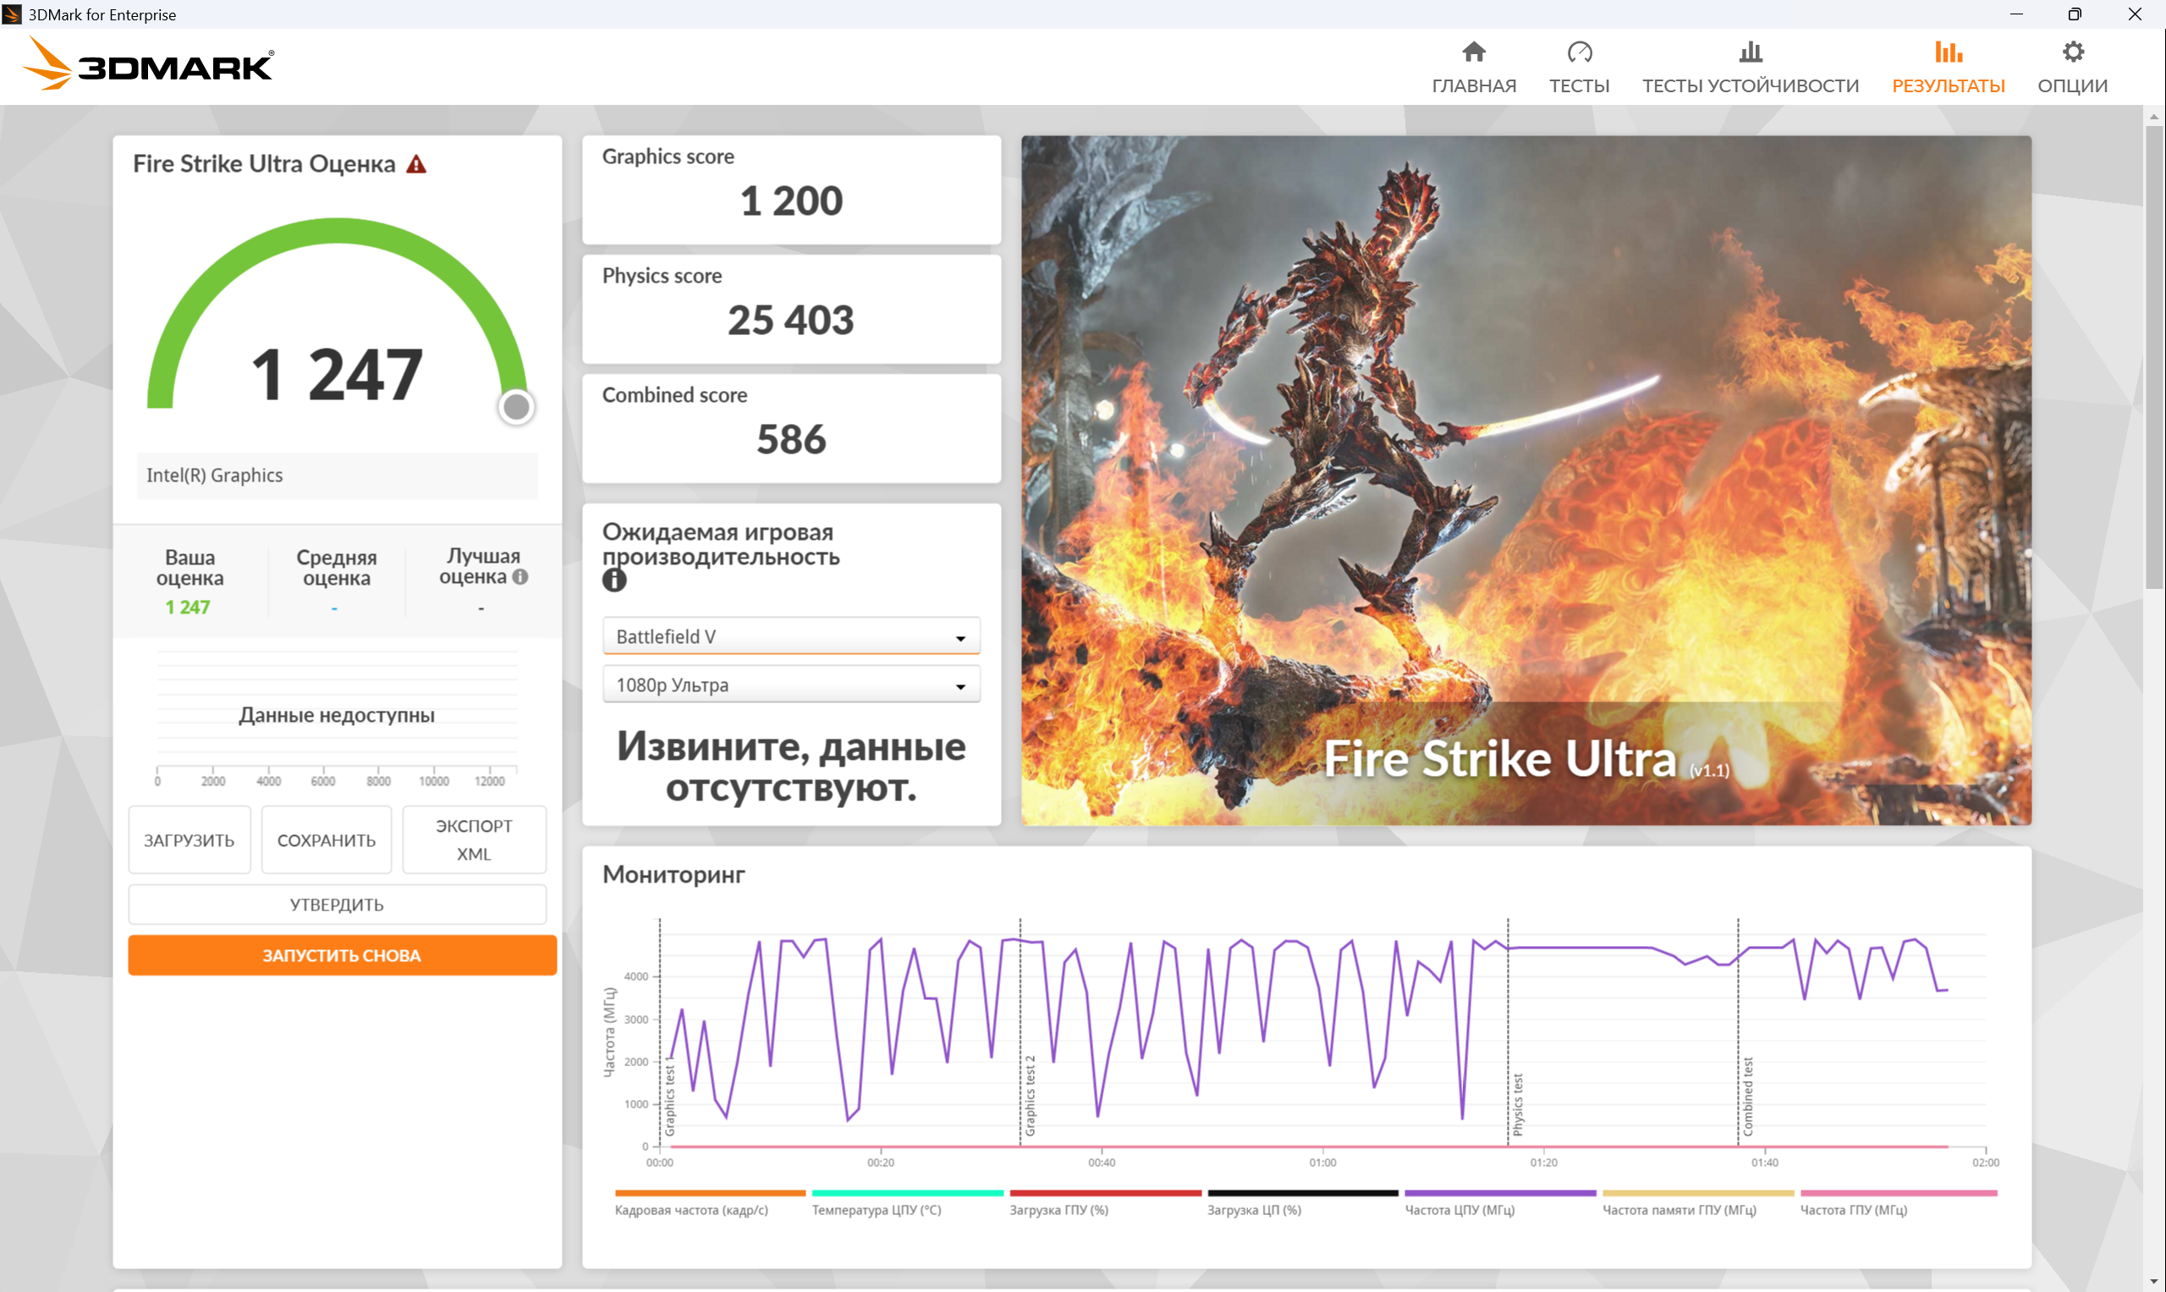Screen dimensions: 2166x1292
Task: Click the Fire Strike Ultra artwork image
Action: pos(1526,479)
